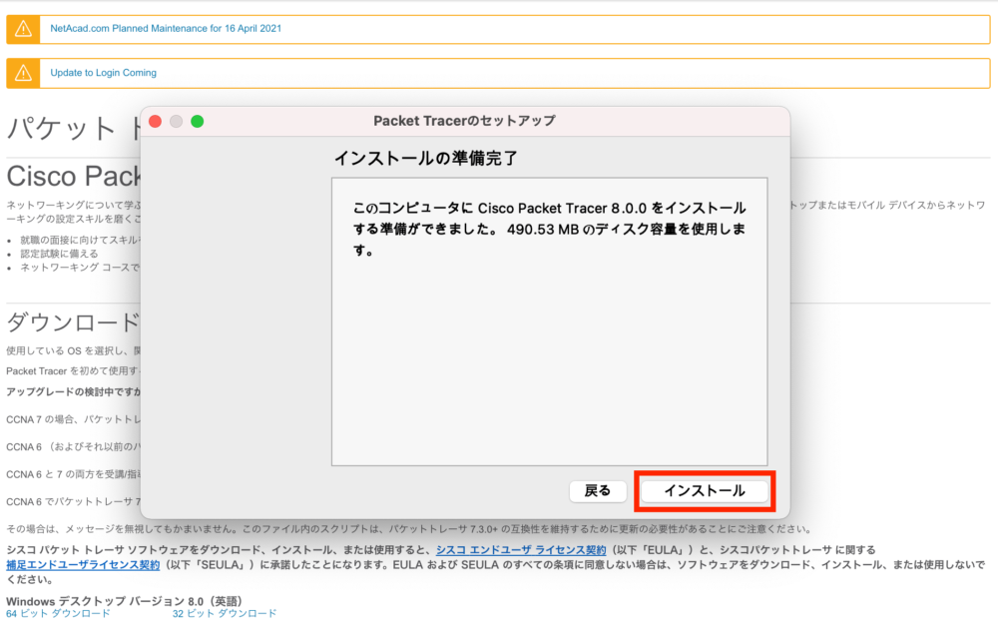Click the インストールの準備完了 heading in the dialog
Image resolution: width=998 pixels, height=634 pixels.
point(426,158)
